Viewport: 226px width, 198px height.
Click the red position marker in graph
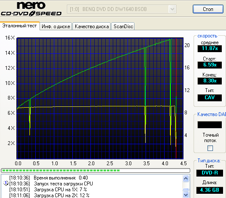(x=176, y=98)
